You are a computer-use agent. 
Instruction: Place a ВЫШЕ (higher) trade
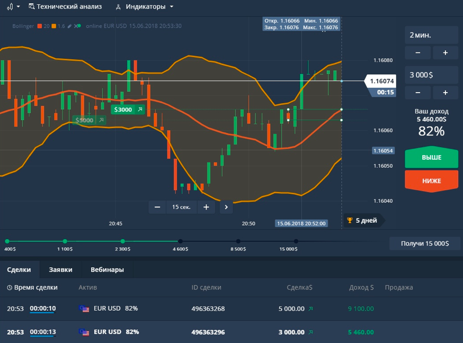(x=431, y=157)
